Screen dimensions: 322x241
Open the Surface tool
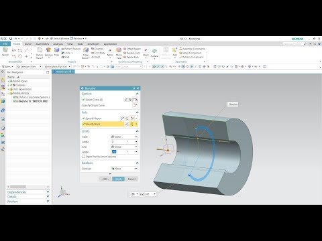(154, 53)
